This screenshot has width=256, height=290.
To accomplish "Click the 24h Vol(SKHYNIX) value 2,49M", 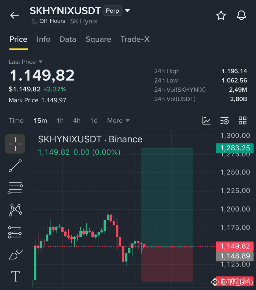I will (x=238, y=90).
